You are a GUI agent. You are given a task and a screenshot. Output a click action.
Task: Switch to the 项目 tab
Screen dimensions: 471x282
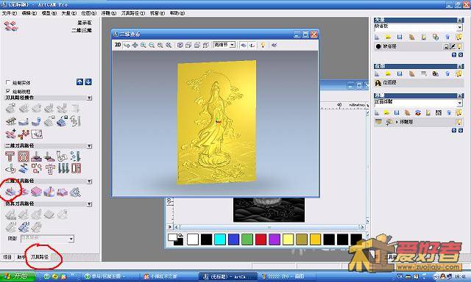pyautogui.click(x=7, y=257)
